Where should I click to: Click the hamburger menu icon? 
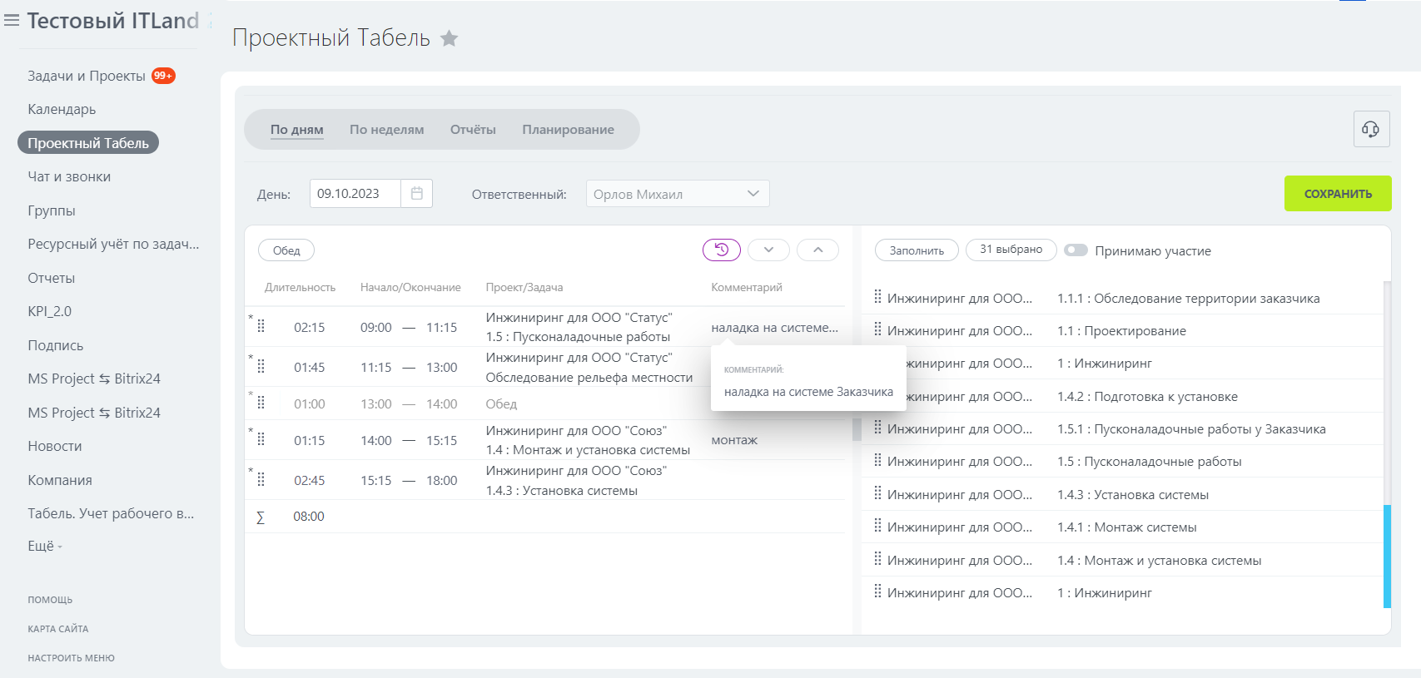12,21
